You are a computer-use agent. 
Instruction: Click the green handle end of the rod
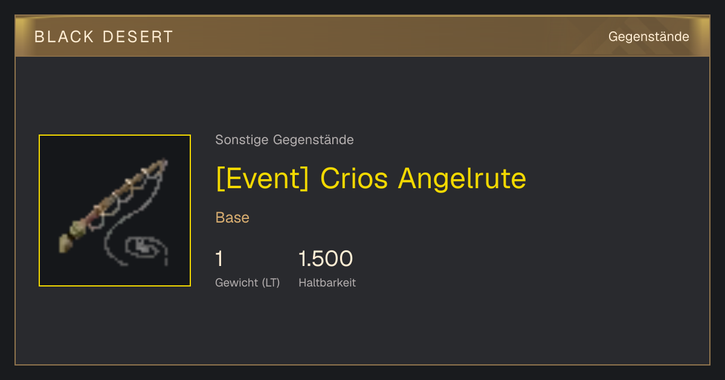click(x=69, y=238)
